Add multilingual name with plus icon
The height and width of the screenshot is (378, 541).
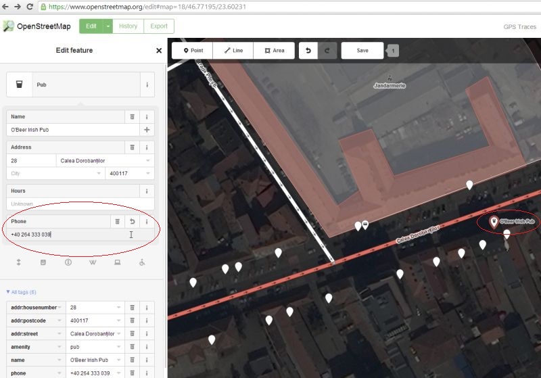[x=147, y=130]
